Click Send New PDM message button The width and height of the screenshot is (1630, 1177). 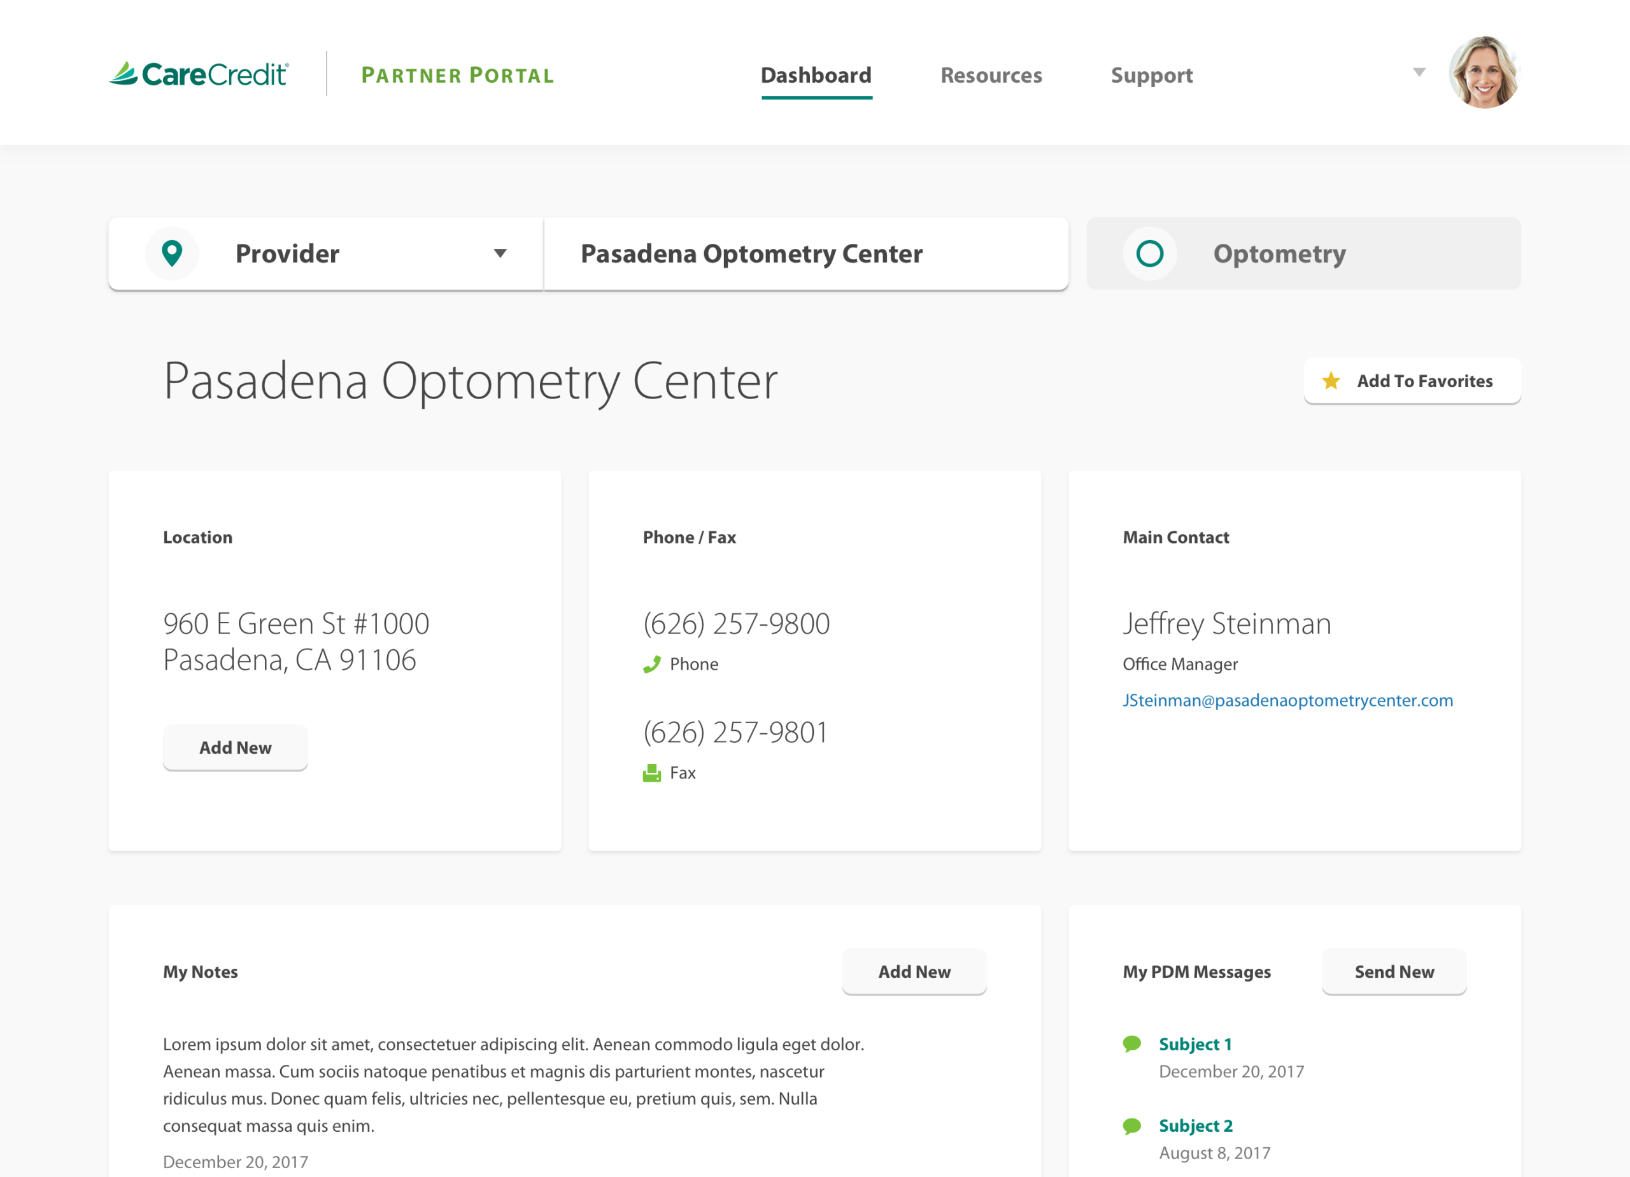tap(1394, 971)
